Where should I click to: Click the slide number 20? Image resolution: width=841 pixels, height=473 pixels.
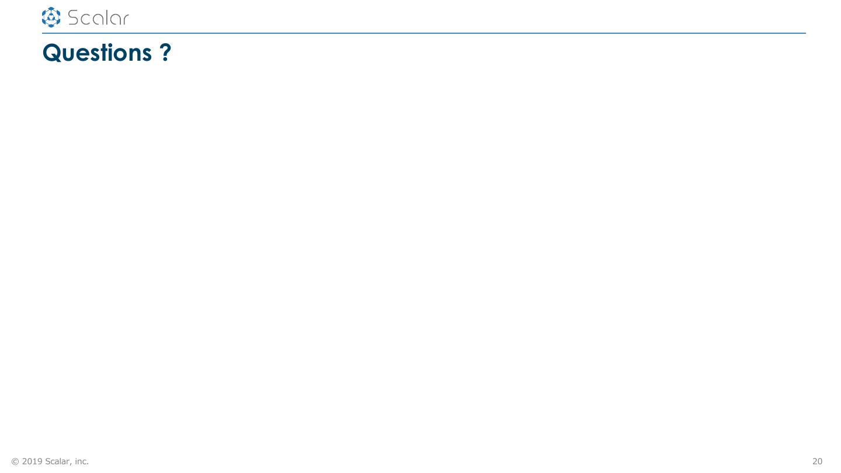pyautogui.click(x=817, y=461)
